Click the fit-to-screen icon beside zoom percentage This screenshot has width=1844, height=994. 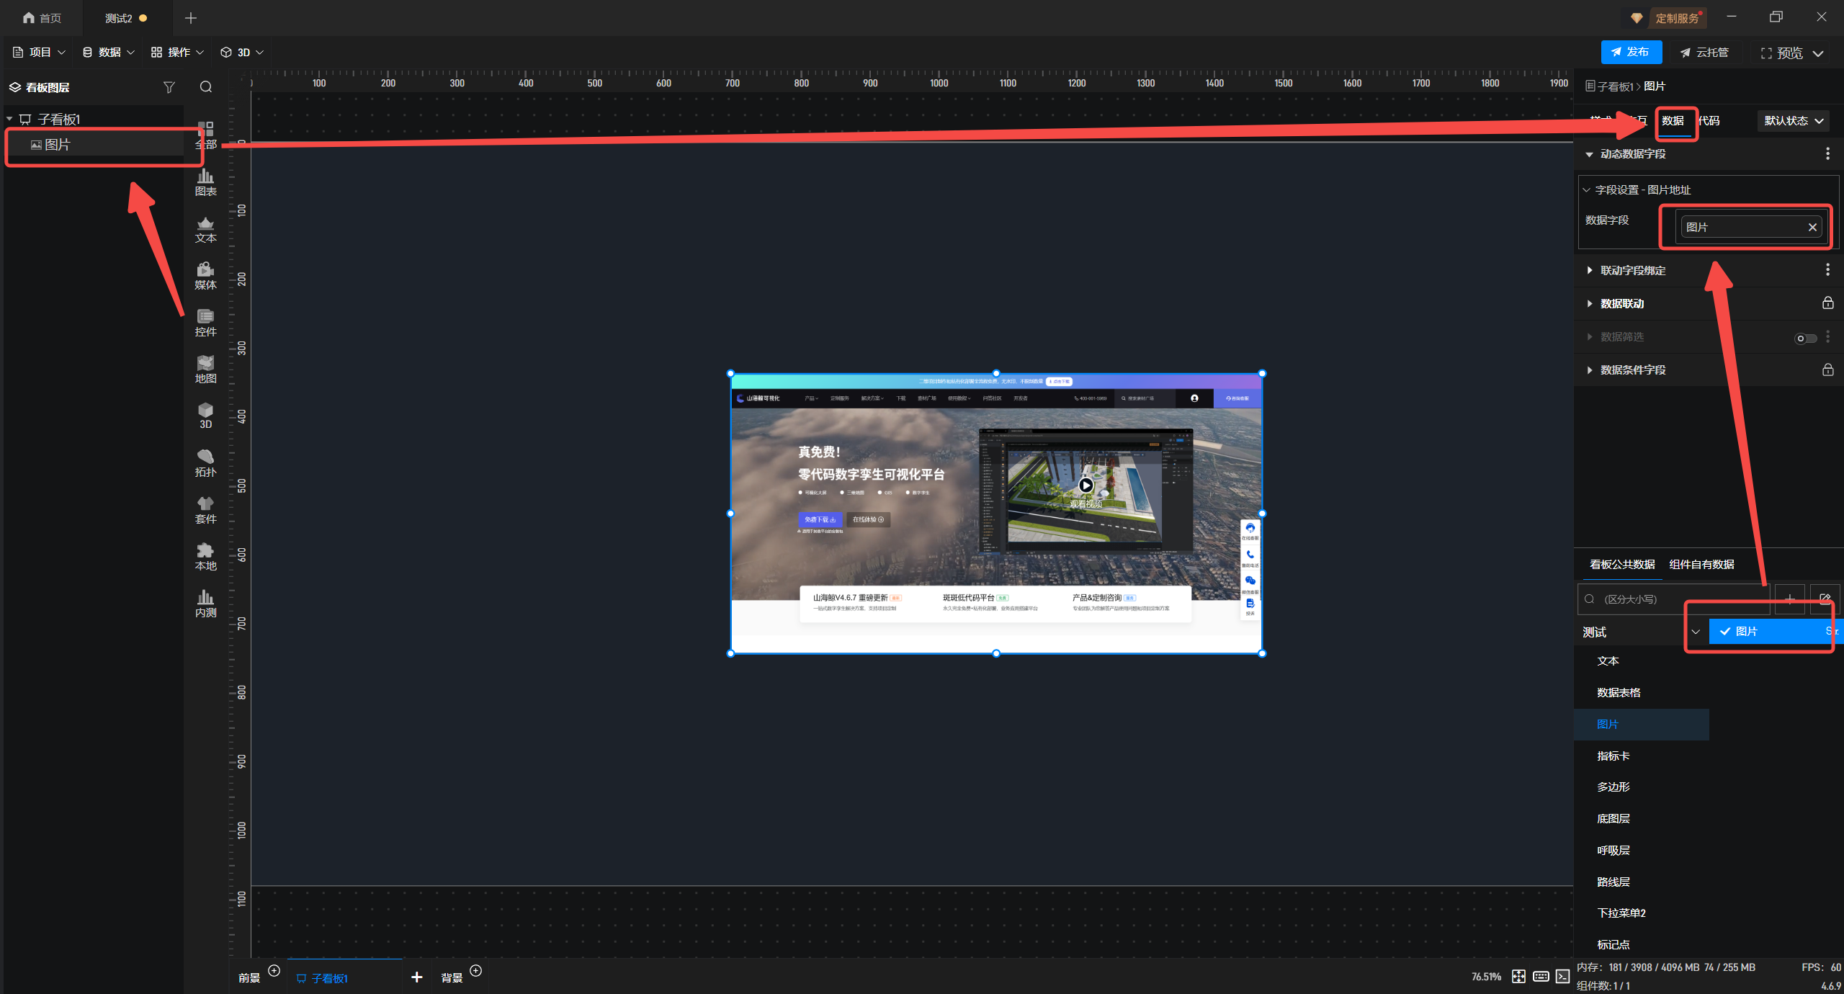(1518, 976)
